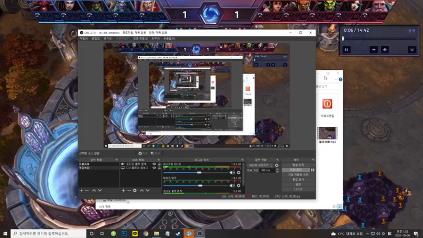
Task: Click Exit button in OBS controls
Action: pos(298,189)
